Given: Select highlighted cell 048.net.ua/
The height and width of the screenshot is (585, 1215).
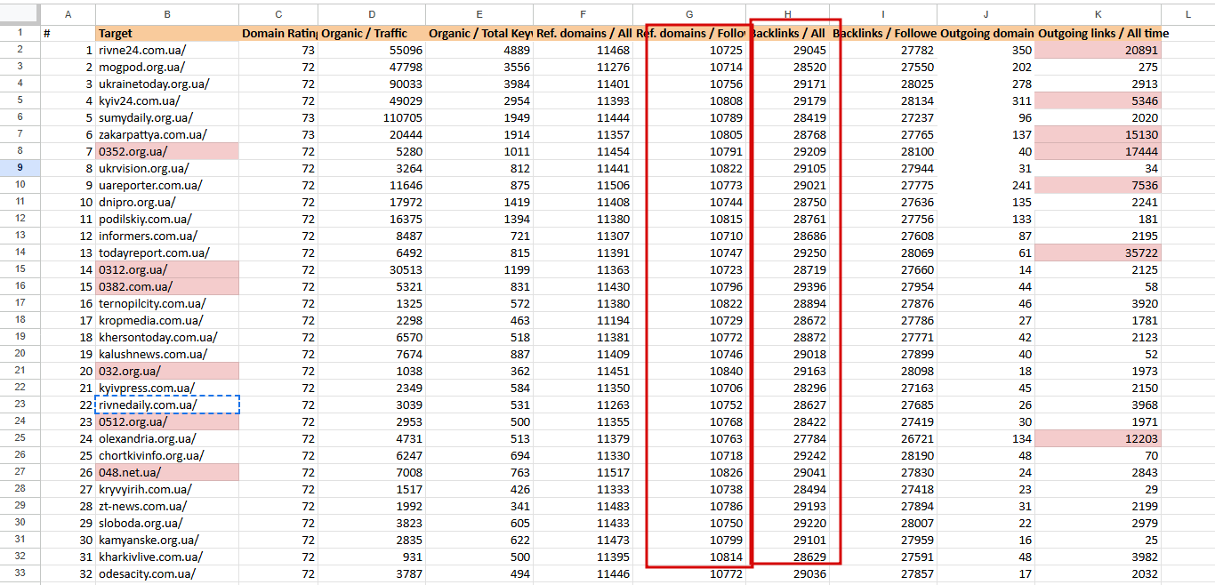Looking at the screenshot, I should pos(167,472).
